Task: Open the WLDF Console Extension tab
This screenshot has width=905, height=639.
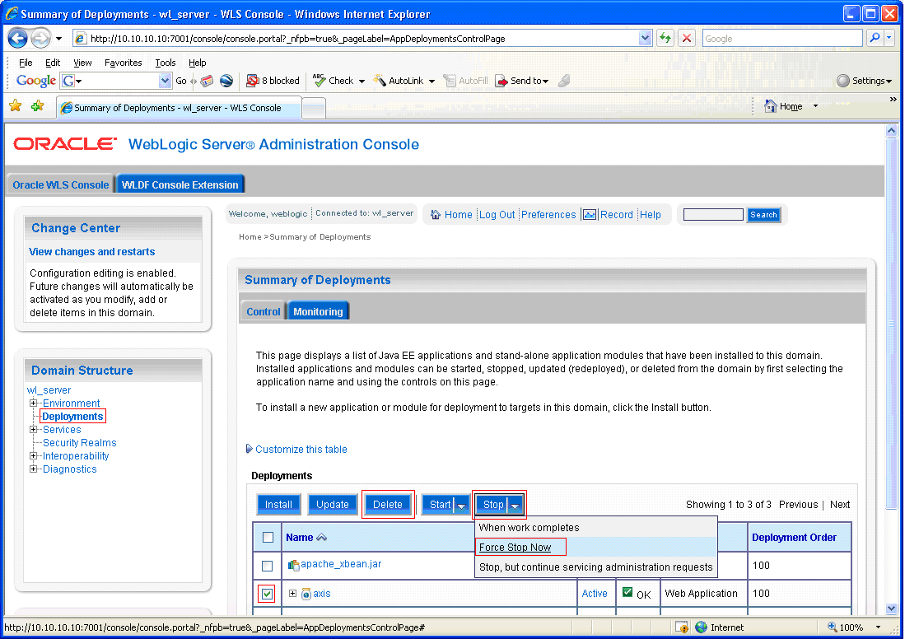Action: coord(180,184)
